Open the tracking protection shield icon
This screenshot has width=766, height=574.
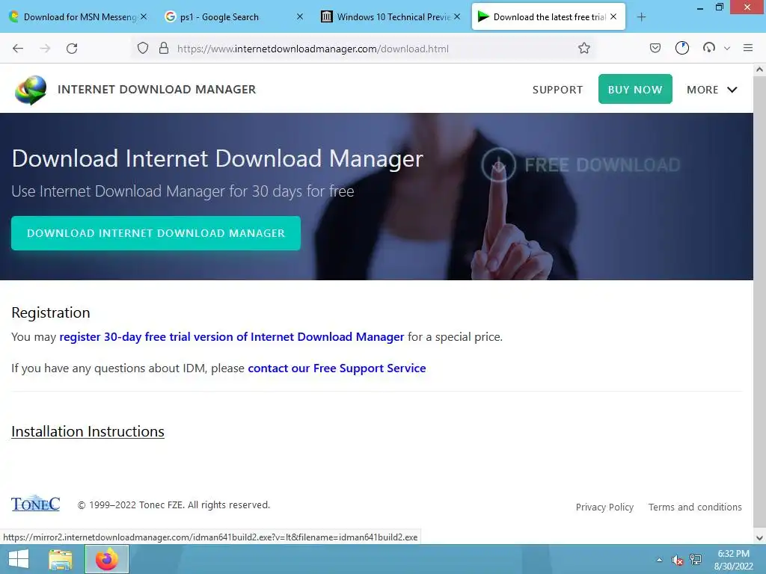143,49
